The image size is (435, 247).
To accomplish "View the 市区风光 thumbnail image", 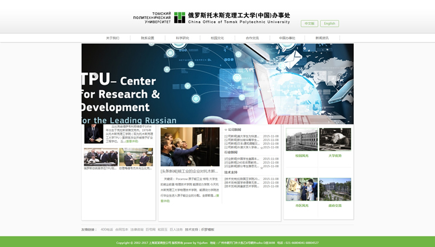I will [x=302, y=190].
